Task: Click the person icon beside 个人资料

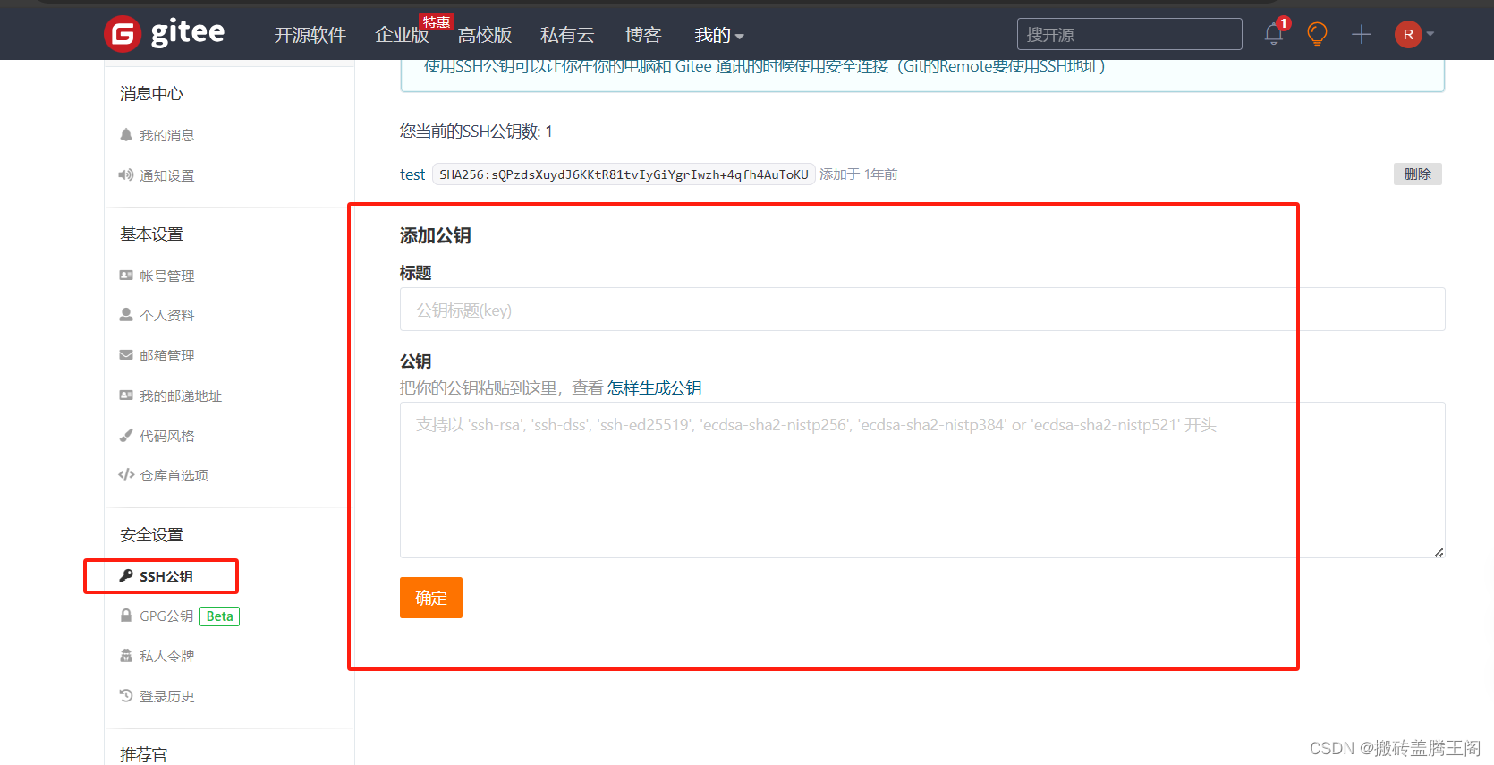Action: (x=126, y=315)
